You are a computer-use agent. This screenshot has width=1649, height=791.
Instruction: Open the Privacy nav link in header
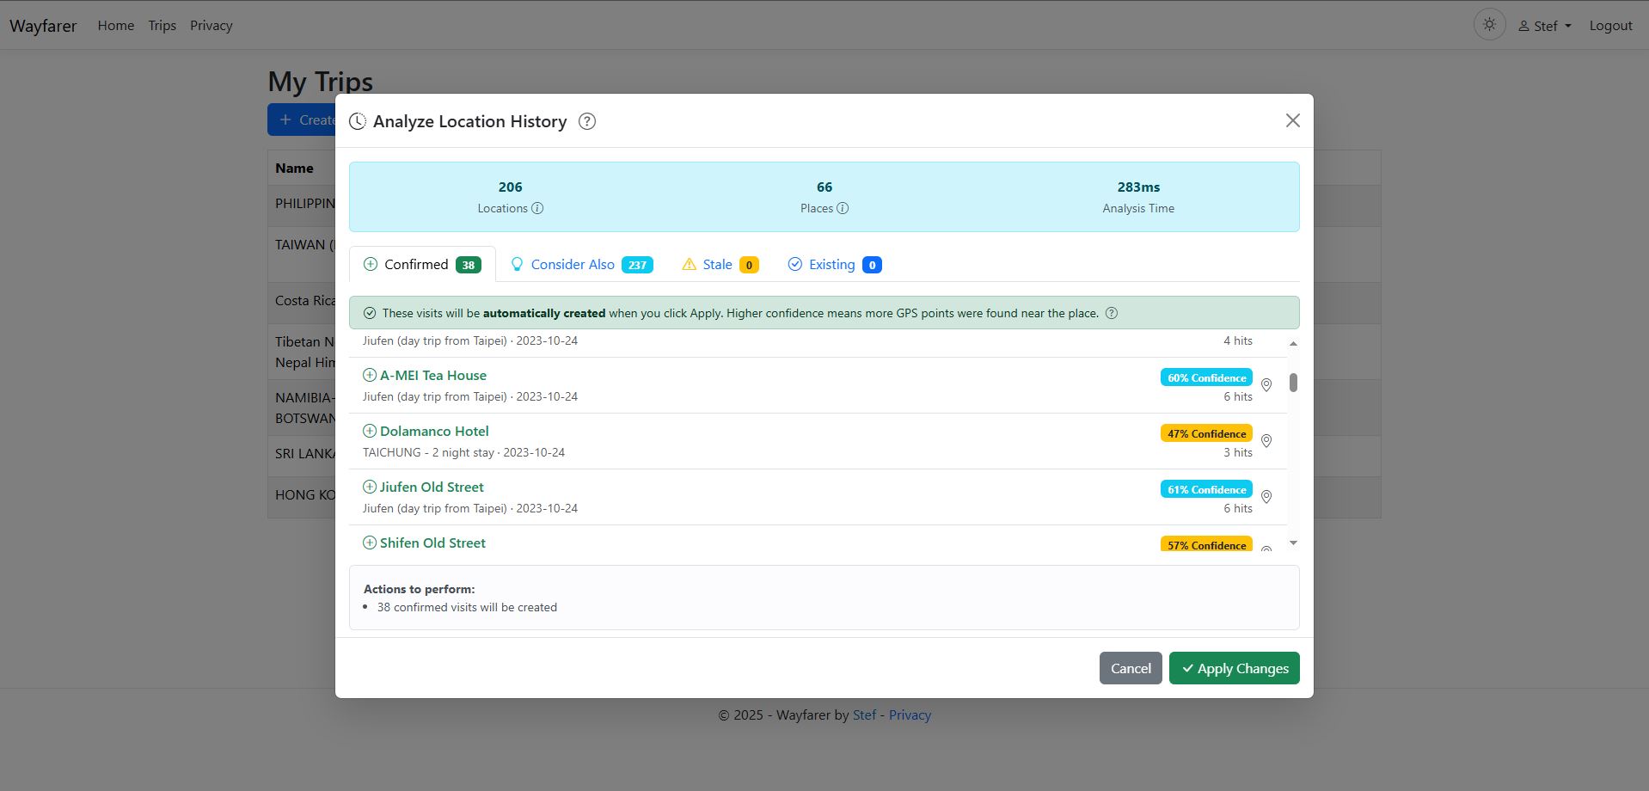pos(211,26)
